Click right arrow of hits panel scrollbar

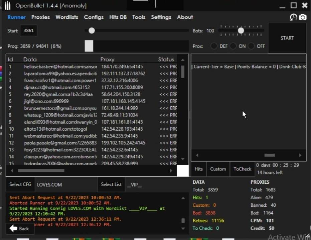(300, 155)
